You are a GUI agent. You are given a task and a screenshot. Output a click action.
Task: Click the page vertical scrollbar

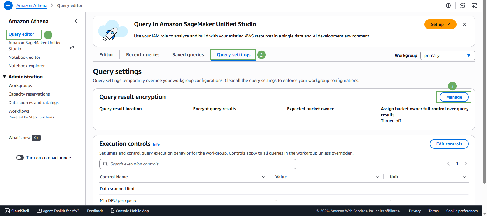[485, 91]
